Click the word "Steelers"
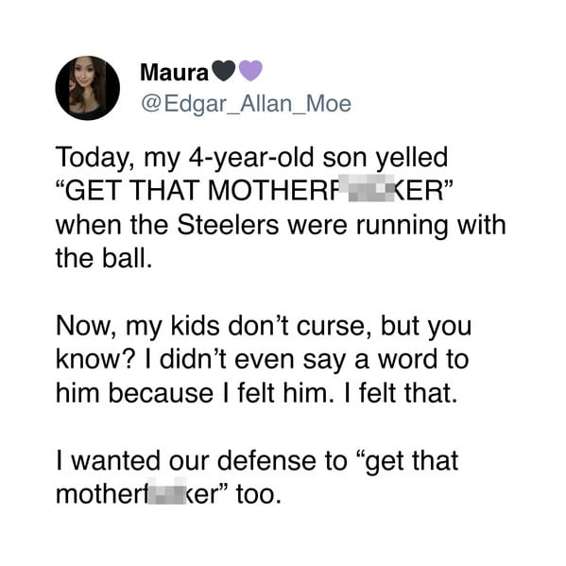Viewport: 566px width, 566px height. point(228,225)
